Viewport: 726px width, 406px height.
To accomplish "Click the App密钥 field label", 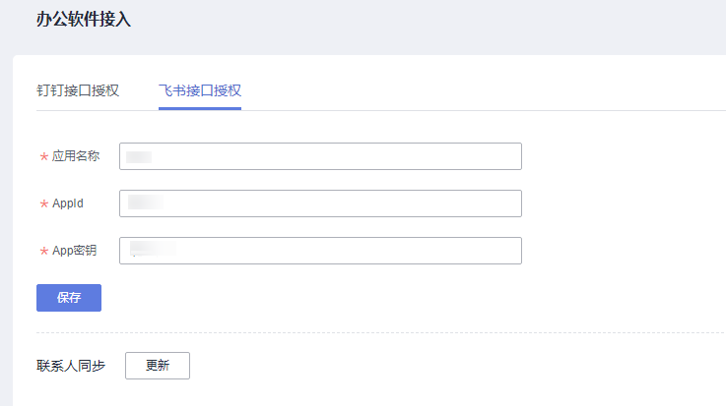I will 75,251.
